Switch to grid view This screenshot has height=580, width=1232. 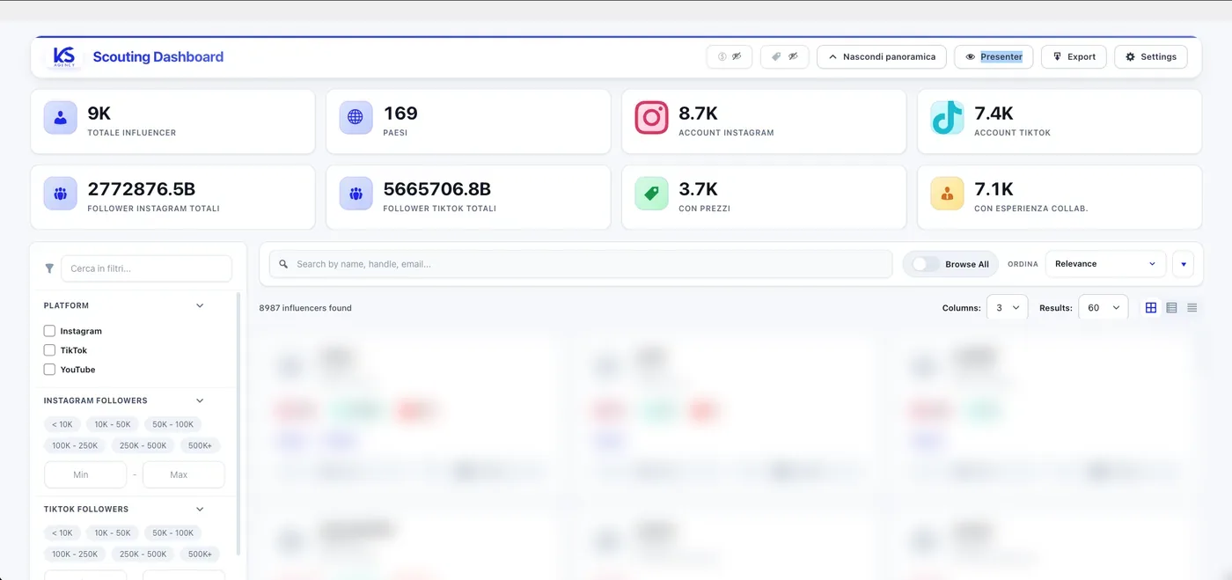point(1151,308)
